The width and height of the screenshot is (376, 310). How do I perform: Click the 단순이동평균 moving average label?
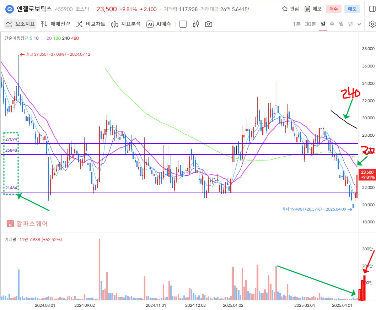coord(16,38)
